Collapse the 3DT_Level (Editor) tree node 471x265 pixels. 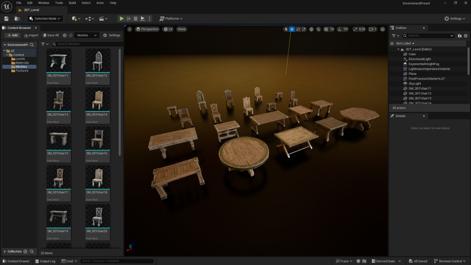point(398,49)
